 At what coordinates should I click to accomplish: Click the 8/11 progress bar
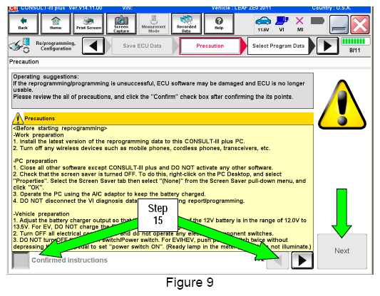[355, 41]
